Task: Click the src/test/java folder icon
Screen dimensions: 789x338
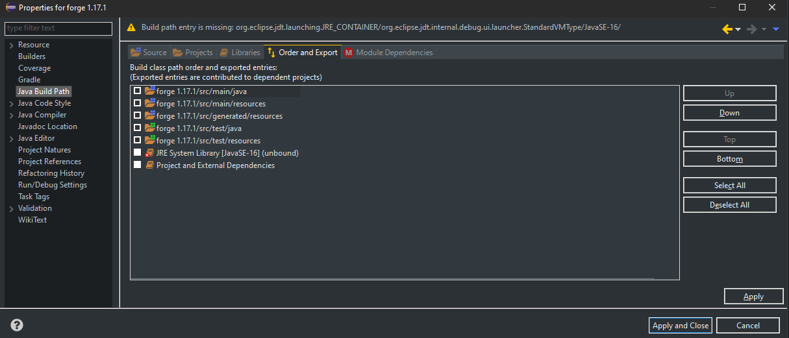Action: click(149, 128)
